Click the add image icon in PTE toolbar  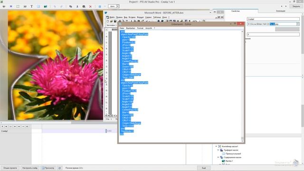(46, 6)
